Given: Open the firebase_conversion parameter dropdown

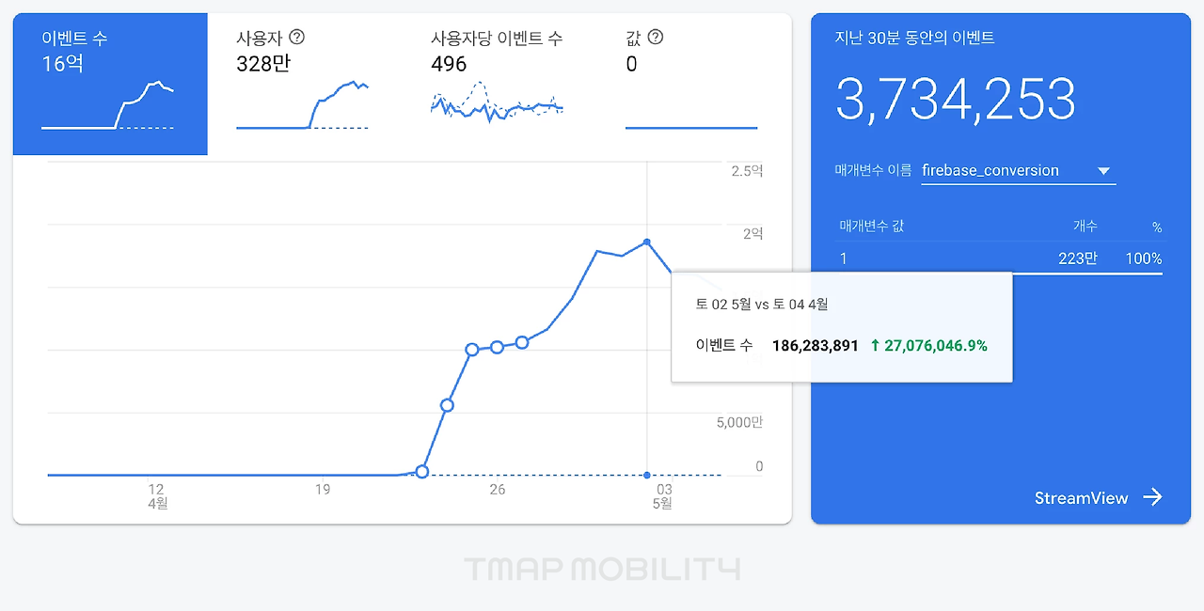Looking at the screenshot, I should coord(1104,170).
